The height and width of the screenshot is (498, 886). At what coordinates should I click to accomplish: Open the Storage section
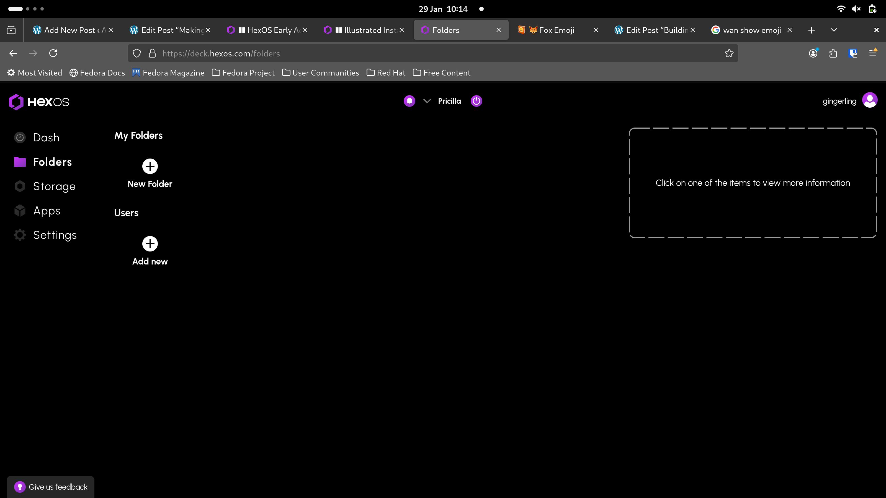(54, 186)
